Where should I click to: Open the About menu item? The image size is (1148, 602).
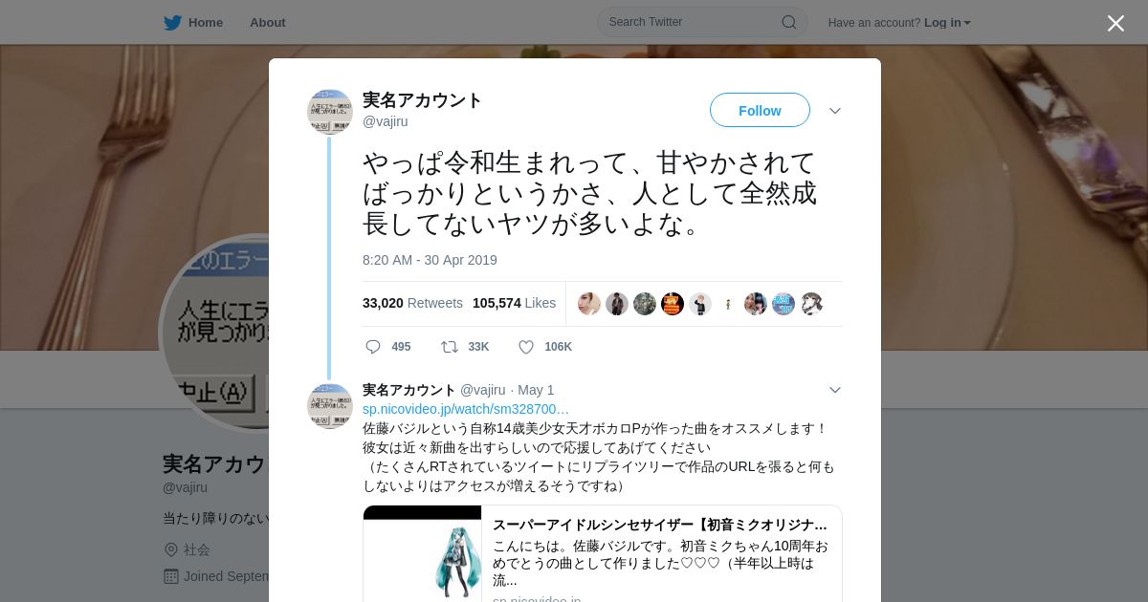268,23
